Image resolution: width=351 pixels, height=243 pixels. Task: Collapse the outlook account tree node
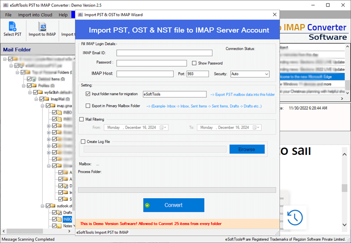pos(42,206)
